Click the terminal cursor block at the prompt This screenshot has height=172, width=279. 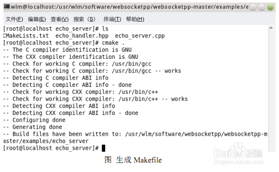(103, 148)
